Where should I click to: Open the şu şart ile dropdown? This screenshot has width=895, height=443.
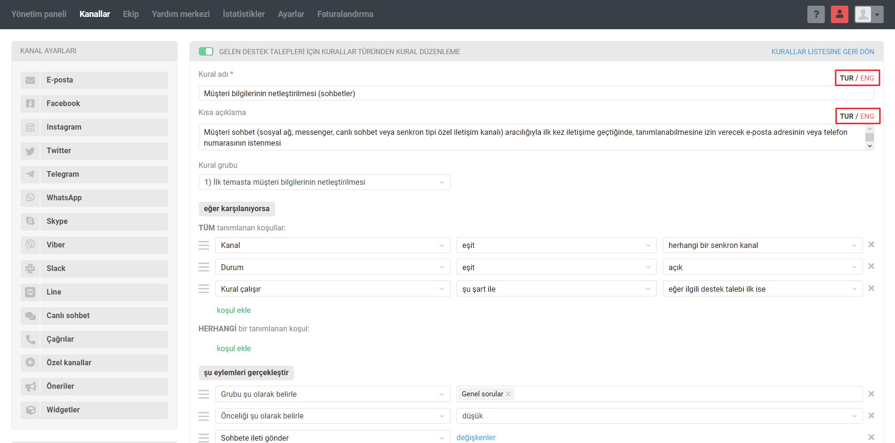556,289
